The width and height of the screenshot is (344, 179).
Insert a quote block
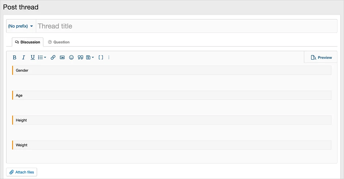(81, 57)
